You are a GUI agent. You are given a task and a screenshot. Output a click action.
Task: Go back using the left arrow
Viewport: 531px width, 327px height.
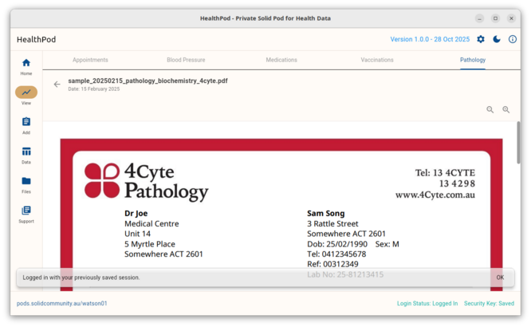coord(57,84)
